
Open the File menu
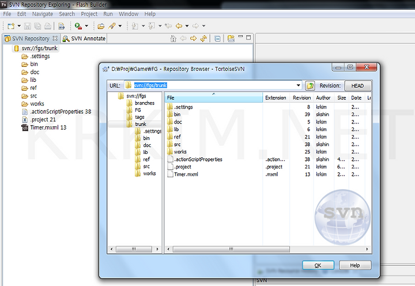click(x=7, y=14)
